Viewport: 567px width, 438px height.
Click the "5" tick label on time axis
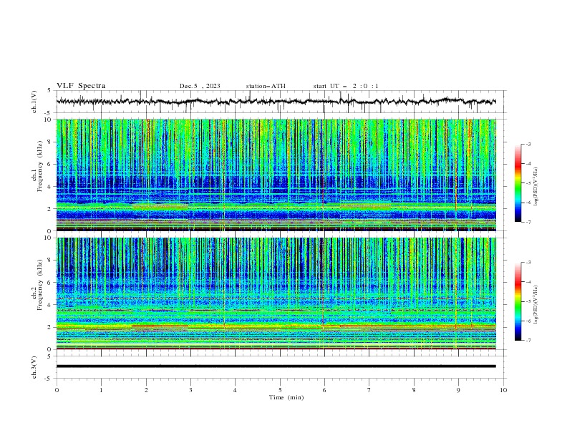tap(280, 390)
